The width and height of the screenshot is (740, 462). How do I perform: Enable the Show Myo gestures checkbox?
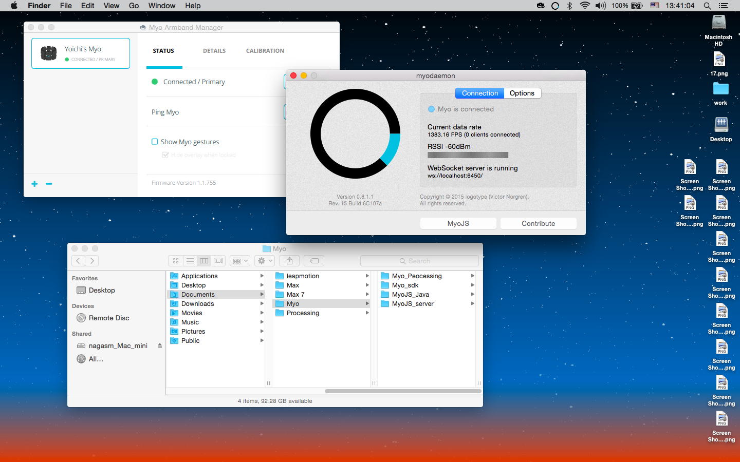[155, 142]
